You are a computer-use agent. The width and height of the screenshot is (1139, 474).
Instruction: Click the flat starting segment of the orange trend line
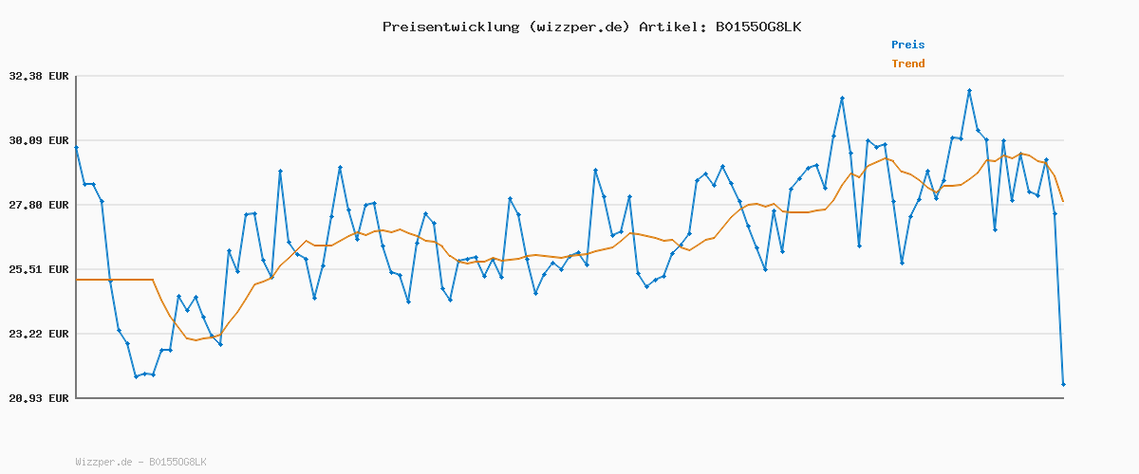[x=114, y=280]
